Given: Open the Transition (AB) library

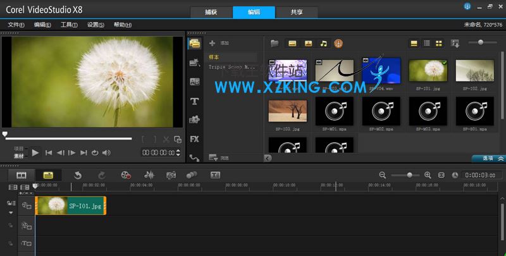Looking at the screenshot, I should (195, 82).
